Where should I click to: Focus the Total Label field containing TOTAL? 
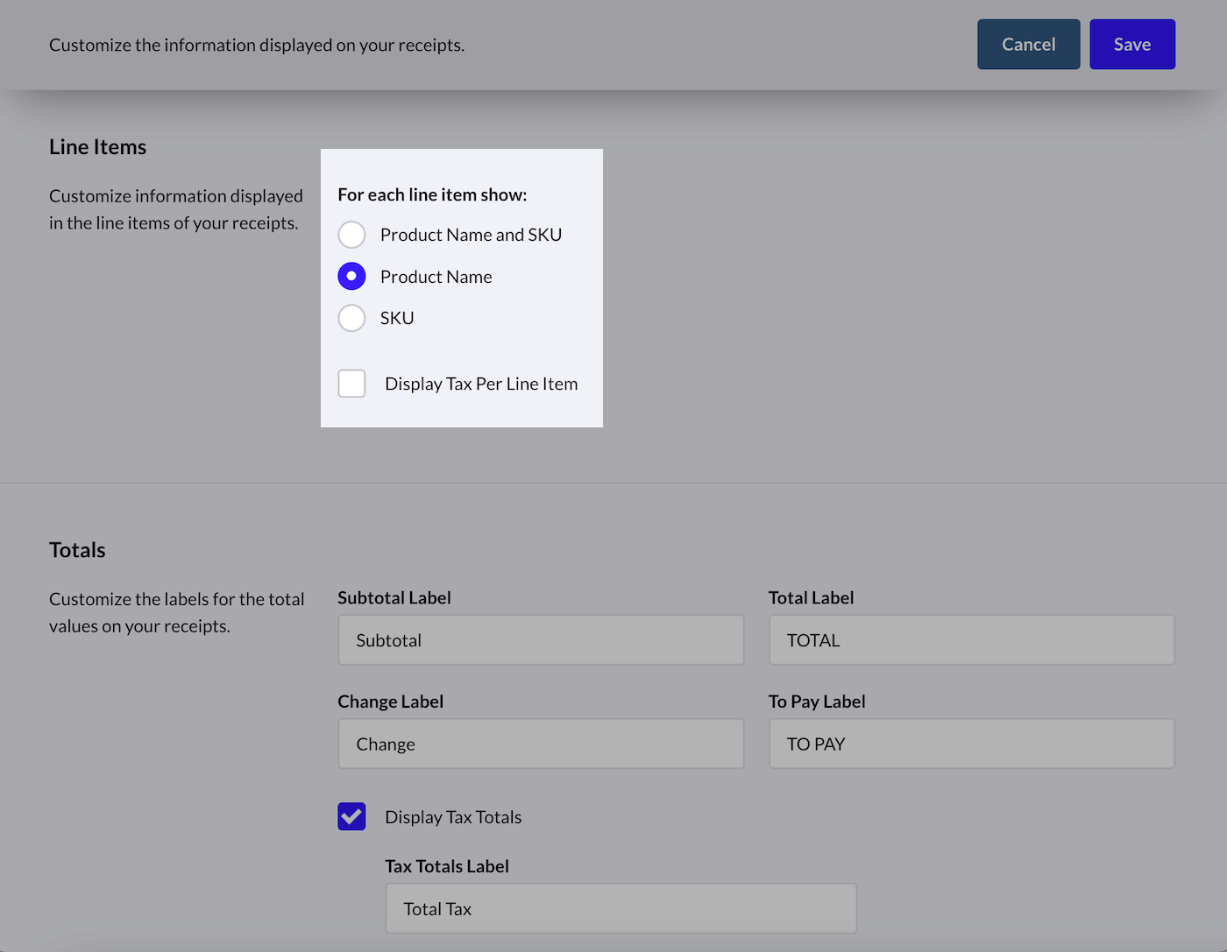click(x=971, y=640)
